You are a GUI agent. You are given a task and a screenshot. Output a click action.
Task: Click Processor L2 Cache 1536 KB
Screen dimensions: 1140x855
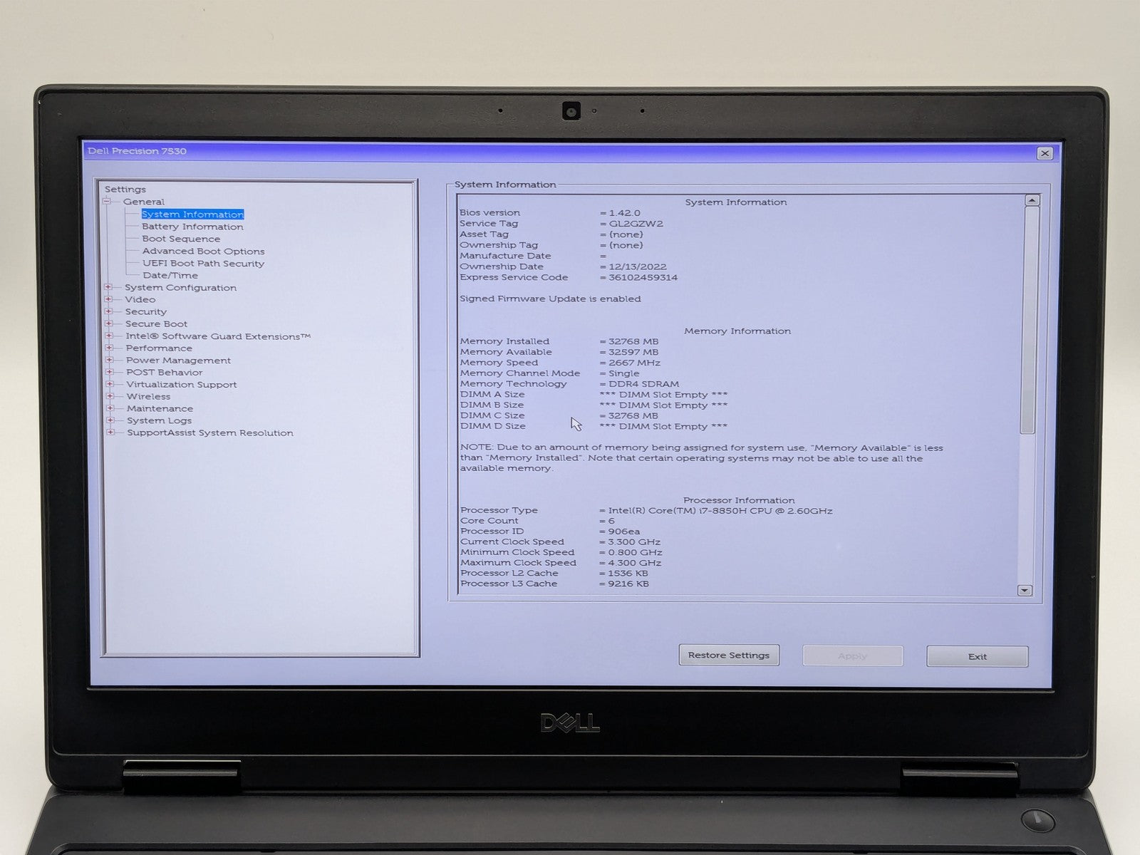click(x=628, y=573)
